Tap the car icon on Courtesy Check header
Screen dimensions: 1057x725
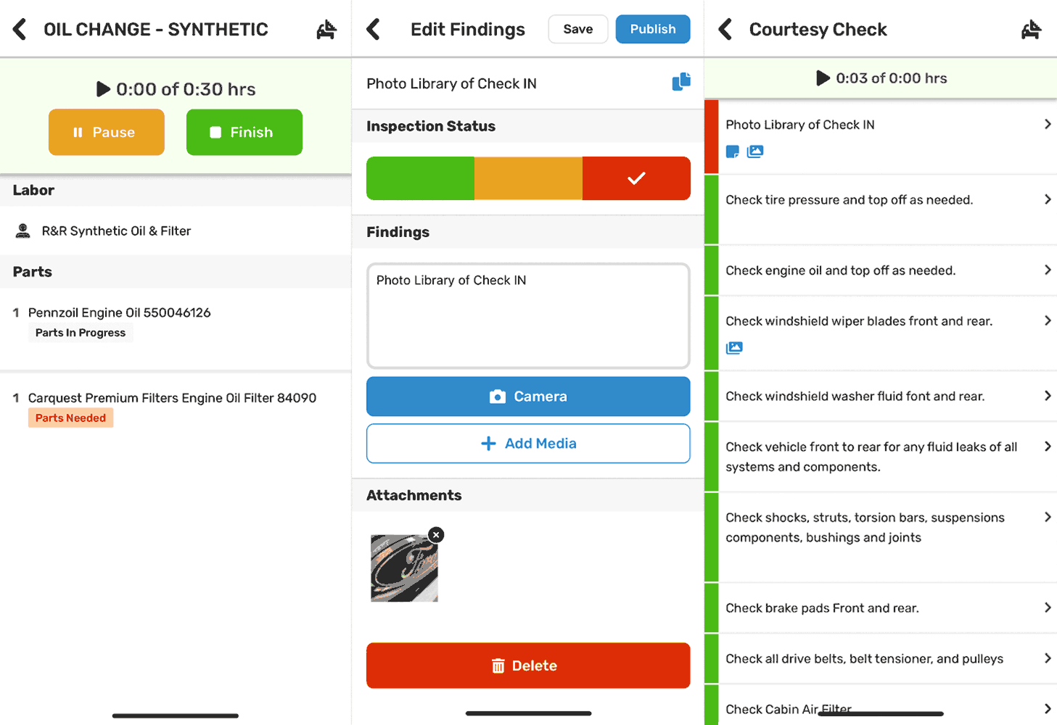click(x=1032, y=29)
